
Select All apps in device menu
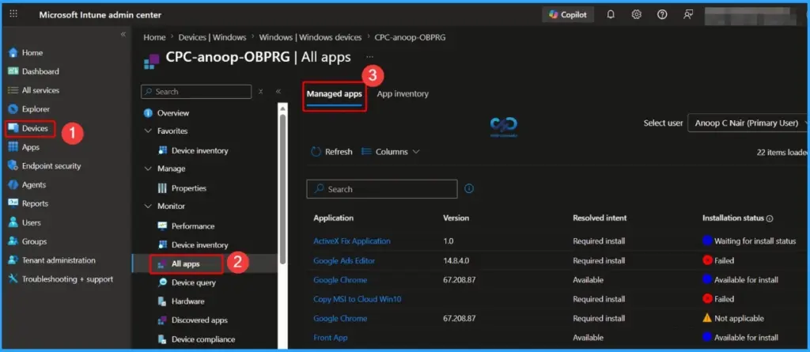tap(186, 264)
